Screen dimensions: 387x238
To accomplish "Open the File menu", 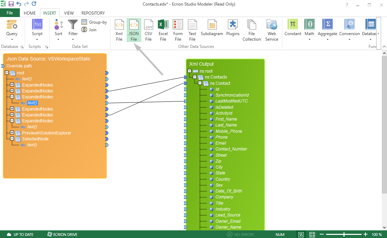I will point(10,13).
